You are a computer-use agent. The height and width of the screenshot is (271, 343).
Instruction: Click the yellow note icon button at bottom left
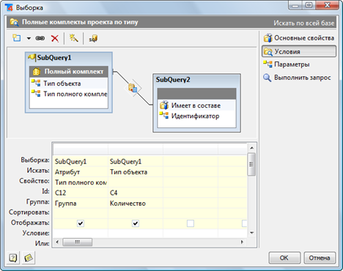(29, 258)
